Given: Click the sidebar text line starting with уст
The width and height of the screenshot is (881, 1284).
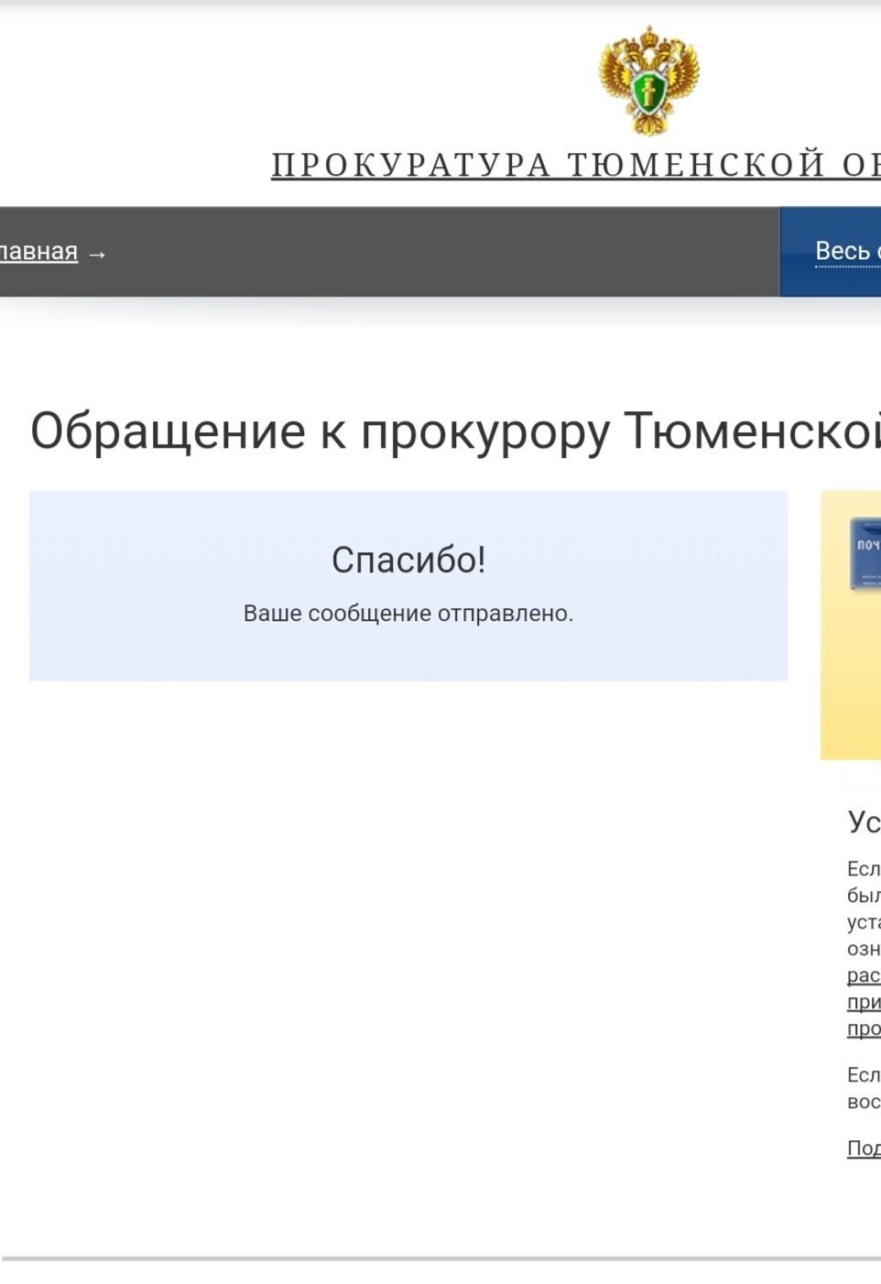Looking at the screenshot, I should 864,922.
